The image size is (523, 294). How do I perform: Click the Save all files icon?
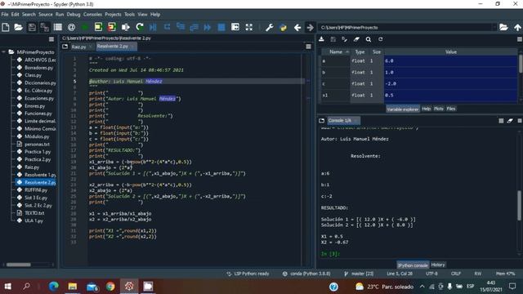click(44, 27)
